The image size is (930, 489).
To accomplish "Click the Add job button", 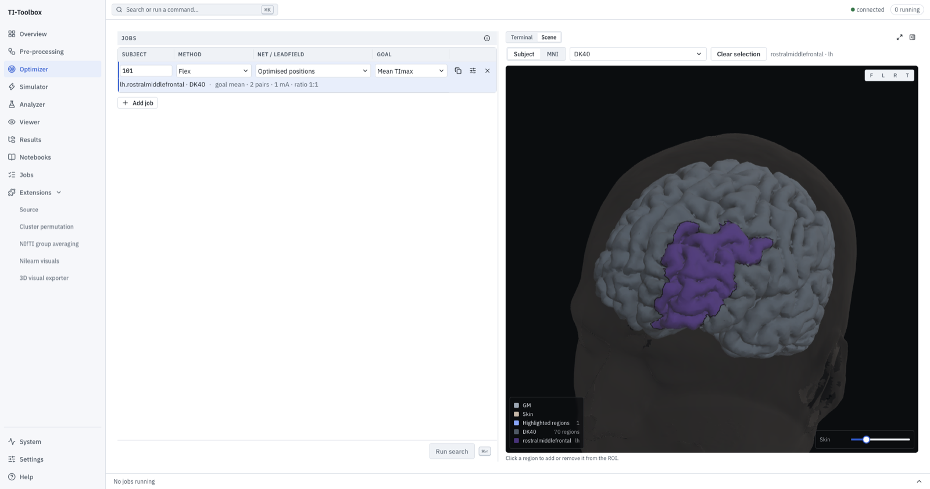I will click(138, 103).
